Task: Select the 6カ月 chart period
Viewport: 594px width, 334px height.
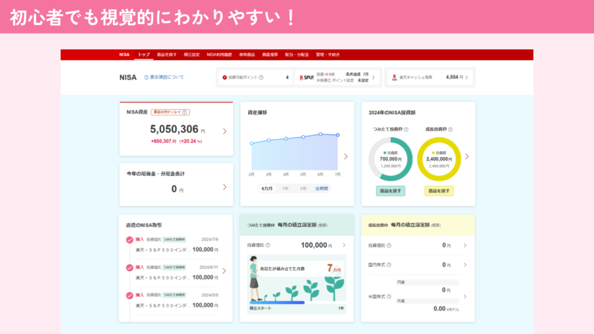Action: pos(267,188)
